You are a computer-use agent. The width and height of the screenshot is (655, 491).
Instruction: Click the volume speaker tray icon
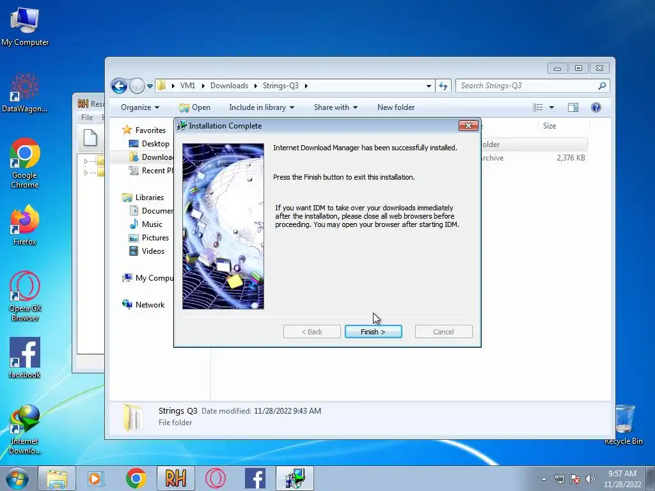click(x=590, y=479)
